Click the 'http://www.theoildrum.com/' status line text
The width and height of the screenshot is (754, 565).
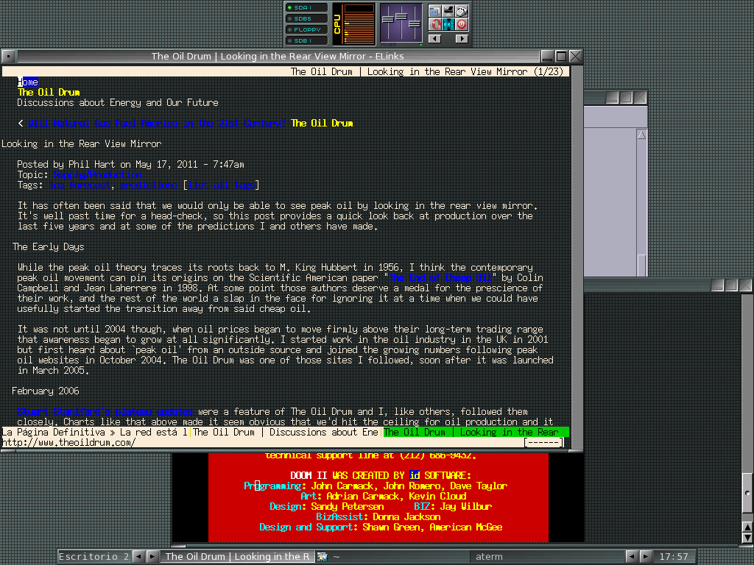68,442
